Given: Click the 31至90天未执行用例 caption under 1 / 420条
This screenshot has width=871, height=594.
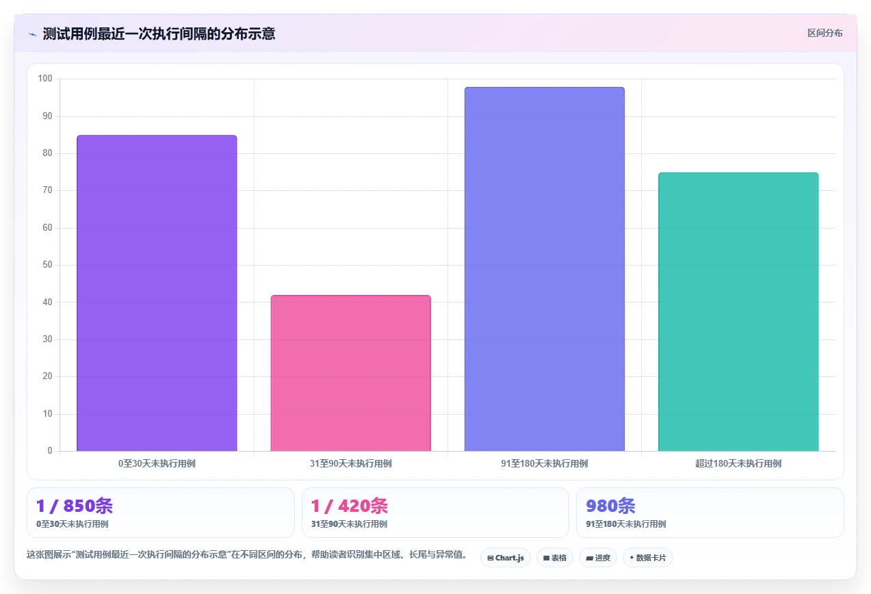Looking at the screenshot, I should click(349, 524).
